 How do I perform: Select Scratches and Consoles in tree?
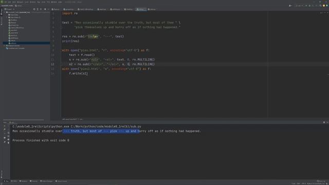[15, 48]
